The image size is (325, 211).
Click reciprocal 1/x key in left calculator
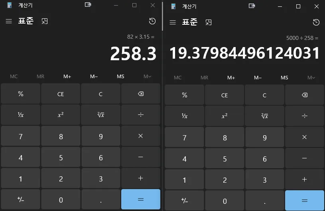20,115
